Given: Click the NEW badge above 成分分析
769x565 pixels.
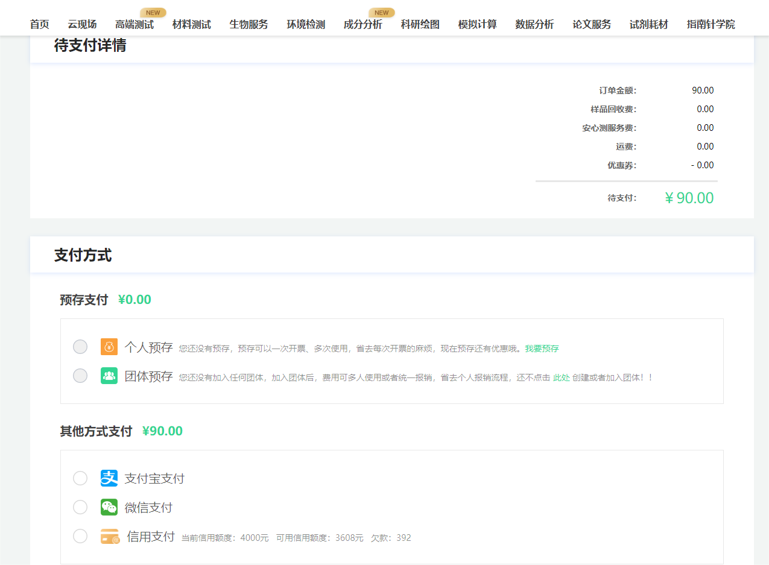Looking at the screenshot, I should click(x=381, y=12).
